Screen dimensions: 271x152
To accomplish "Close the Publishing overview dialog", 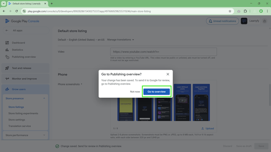I will tap(168, 74).
